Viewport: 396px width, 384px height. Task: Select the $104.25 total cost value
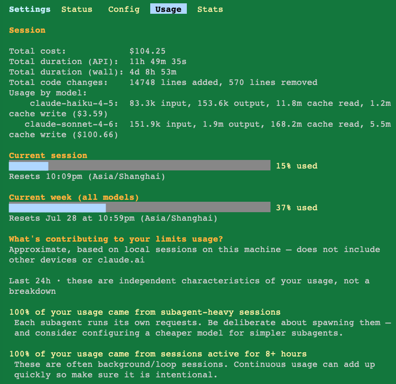(147, 51)
